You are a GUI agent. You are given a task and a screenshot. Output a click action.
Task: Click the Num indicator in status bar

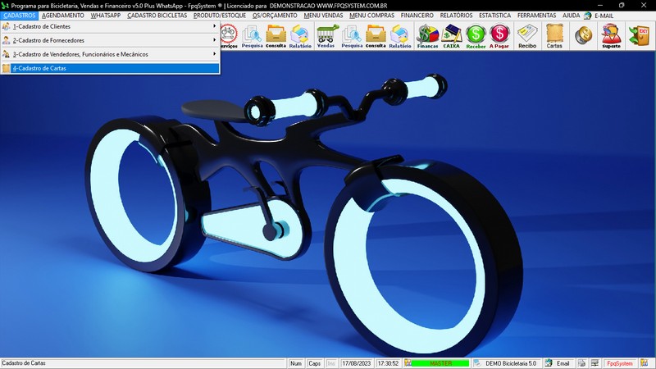[x=296, y=363]
